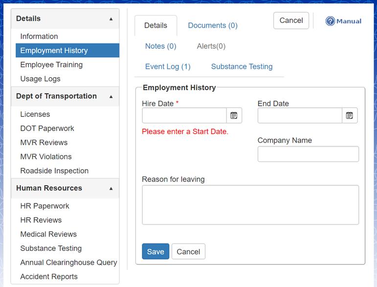Collapse the Human Resources section
377x287 pixels.
[111, 188]
